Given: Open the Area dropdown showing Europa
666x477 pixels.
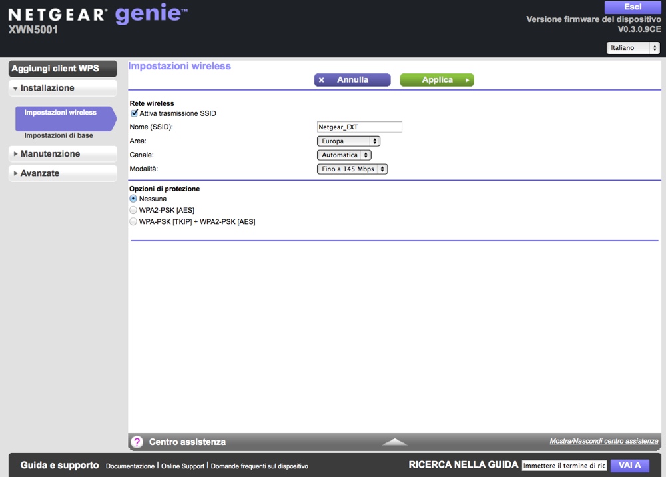Looking at the screenshot, I should click(x=348, y=141).
